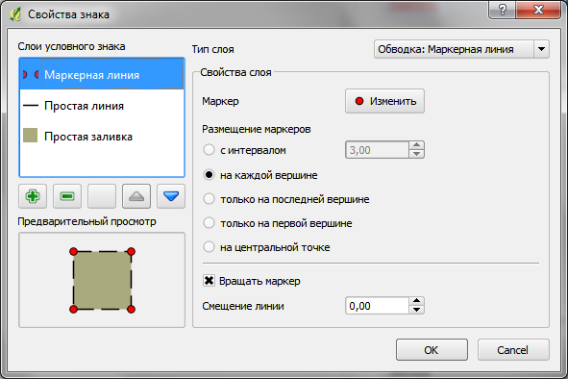Screen dimensions: 568x379
Task: Remove symbol layer with green minus button
Action: click(67, 196)
